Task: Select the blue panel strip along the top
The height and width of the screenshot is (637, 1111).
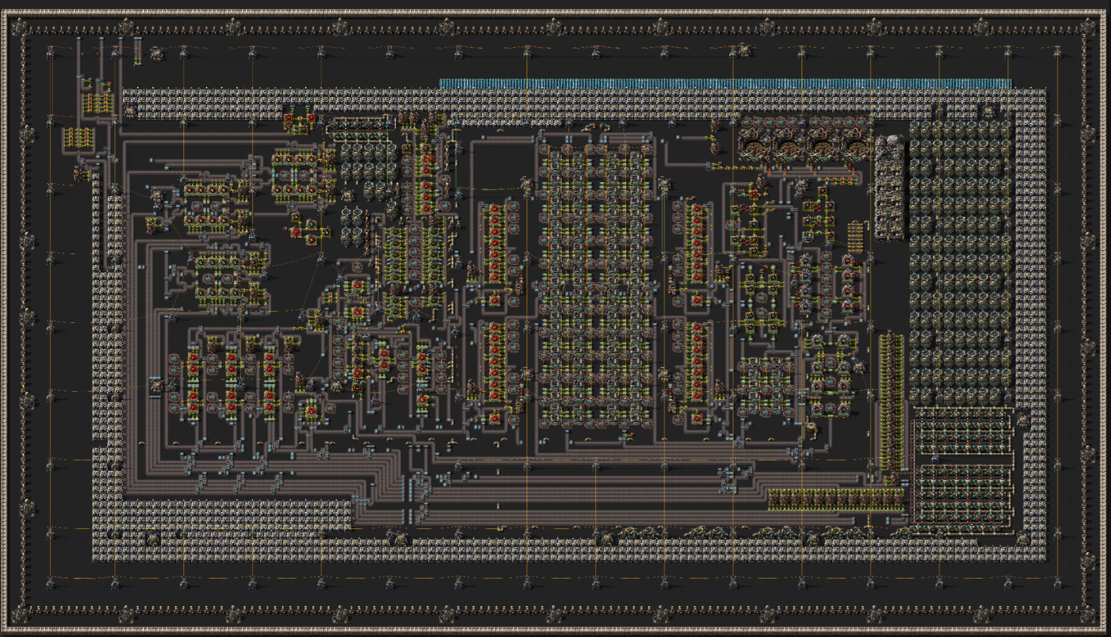Action: [725, 84]
